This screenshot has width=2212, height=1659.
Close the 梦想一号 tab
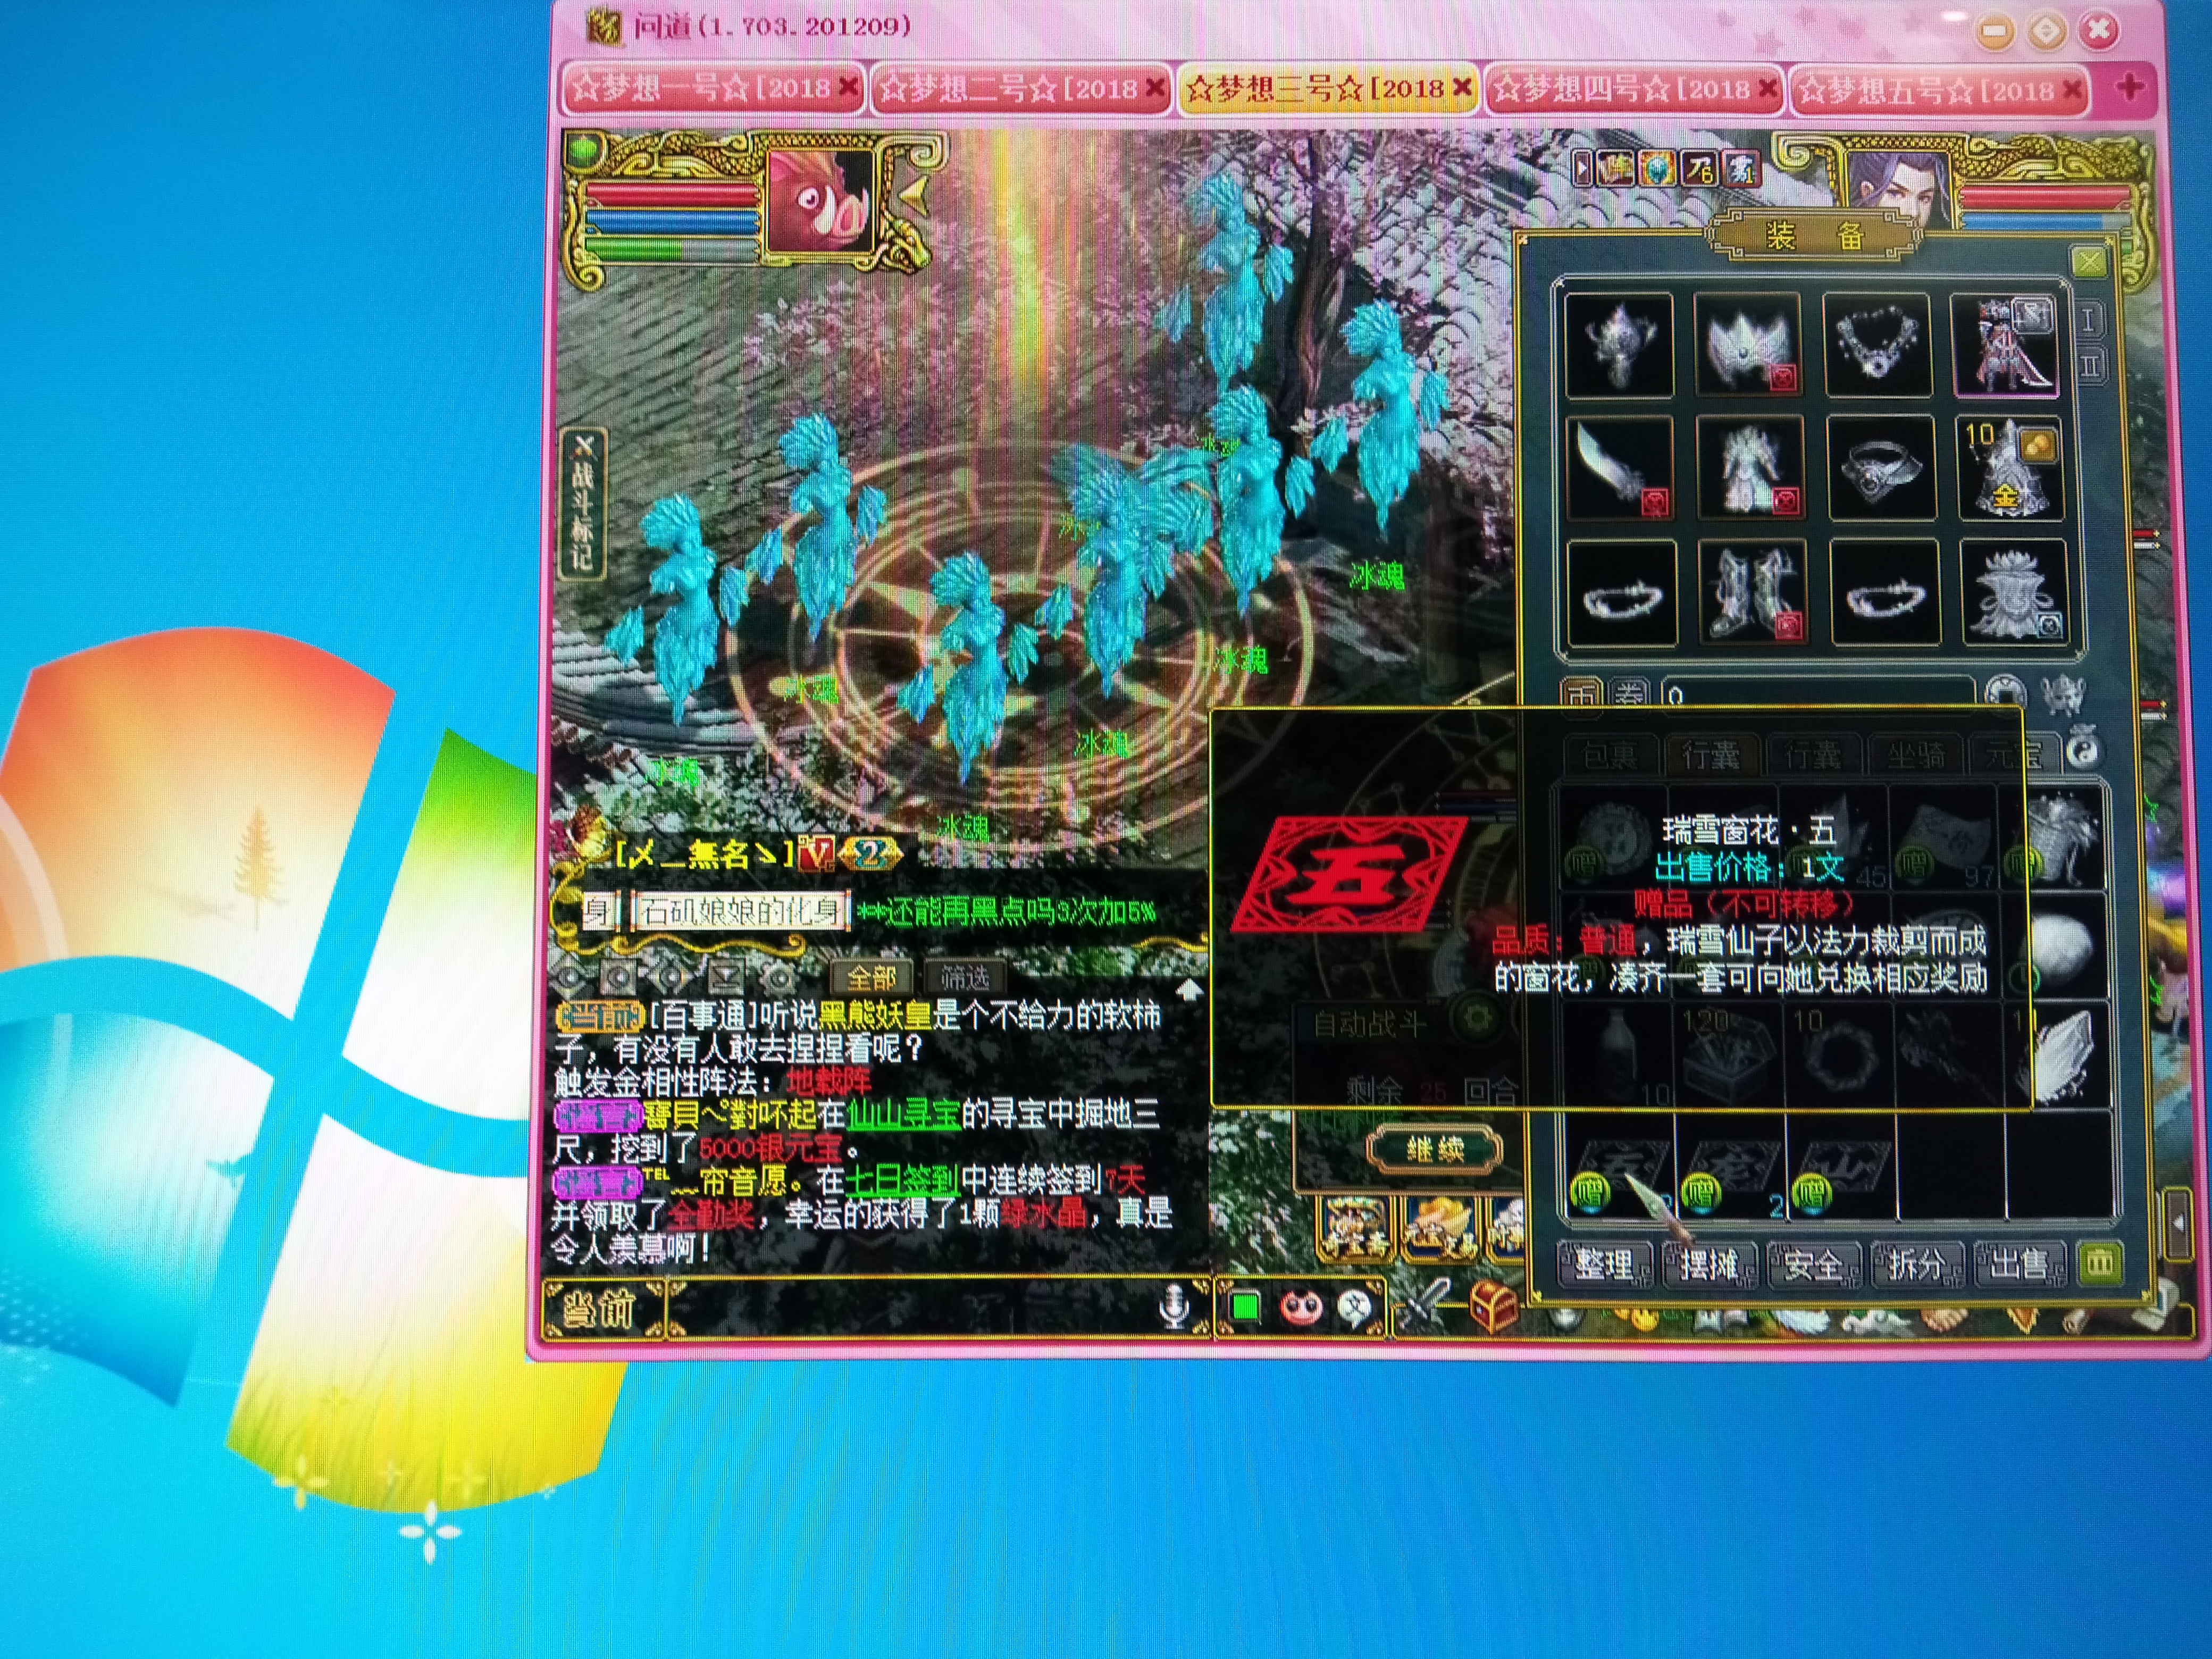(848, 87)
